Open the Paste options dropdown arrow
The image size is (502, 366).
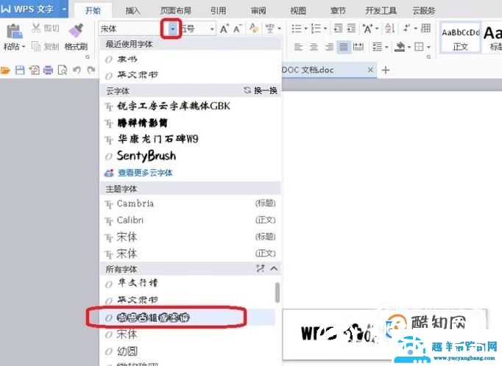point(24,47)
